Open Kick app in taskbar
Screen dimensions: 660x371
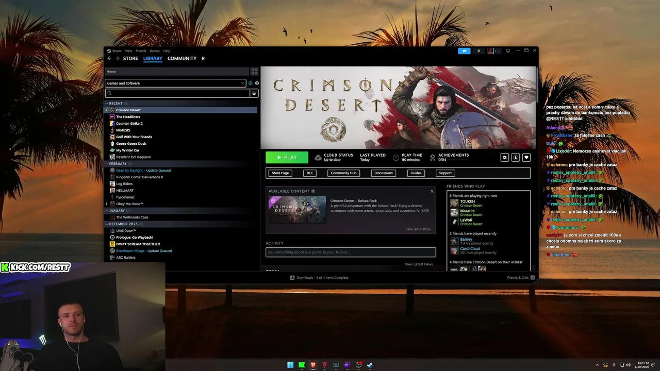(x=302, y=365)
